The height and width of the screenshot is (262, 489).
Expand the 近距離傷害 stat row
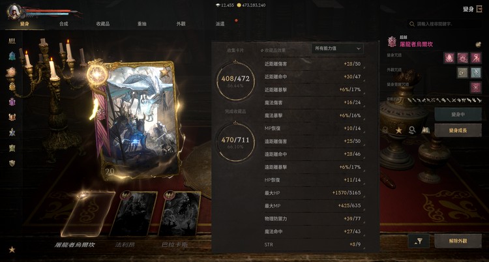[x=313, y=64]
